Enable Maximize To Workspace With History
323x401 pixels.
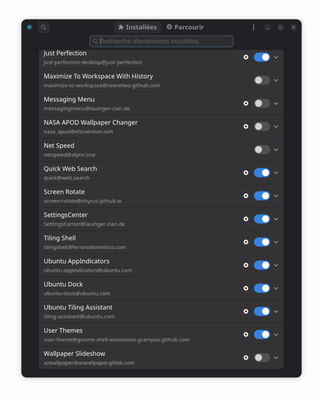pyautogui.click(x=262, y=80)
